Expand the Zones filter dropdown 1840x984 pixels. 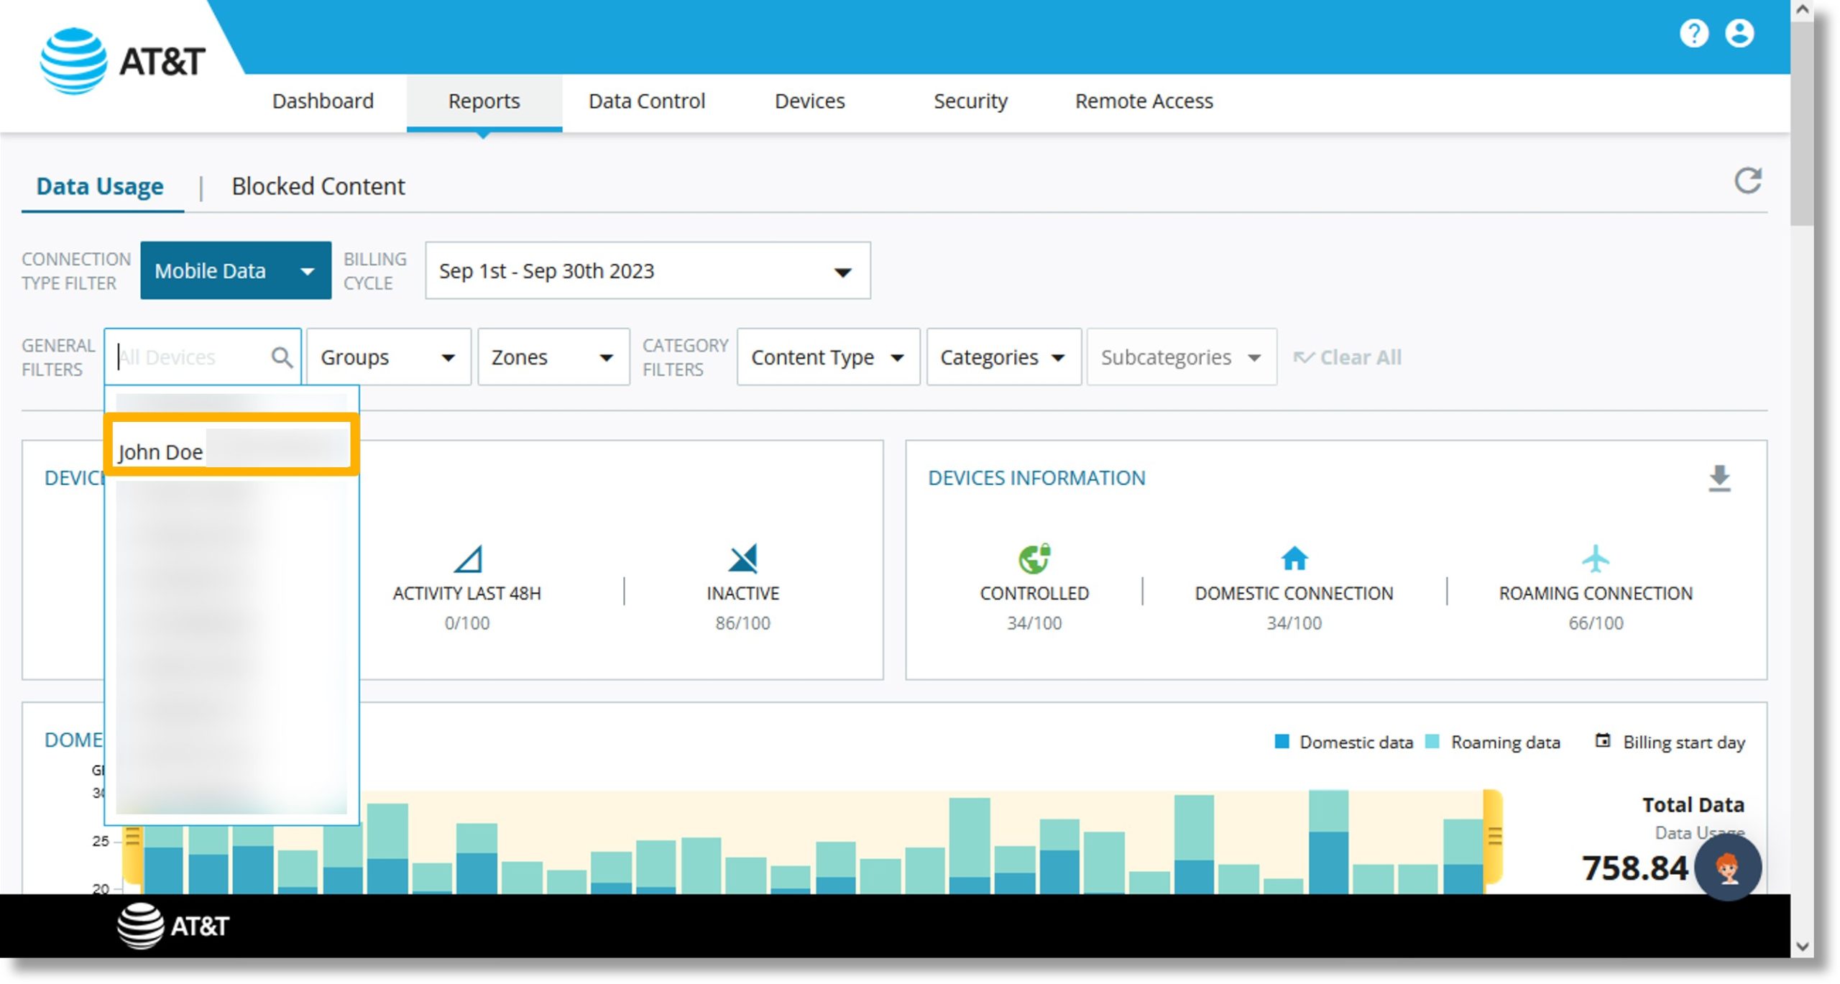coord(553,357)
